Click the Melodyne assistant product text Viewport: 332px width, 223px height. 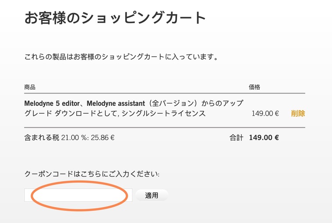tap(116, 104)
